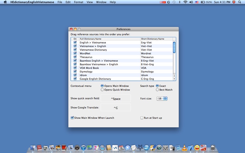Disable the VOA Word Book source

tap(75, 68)
